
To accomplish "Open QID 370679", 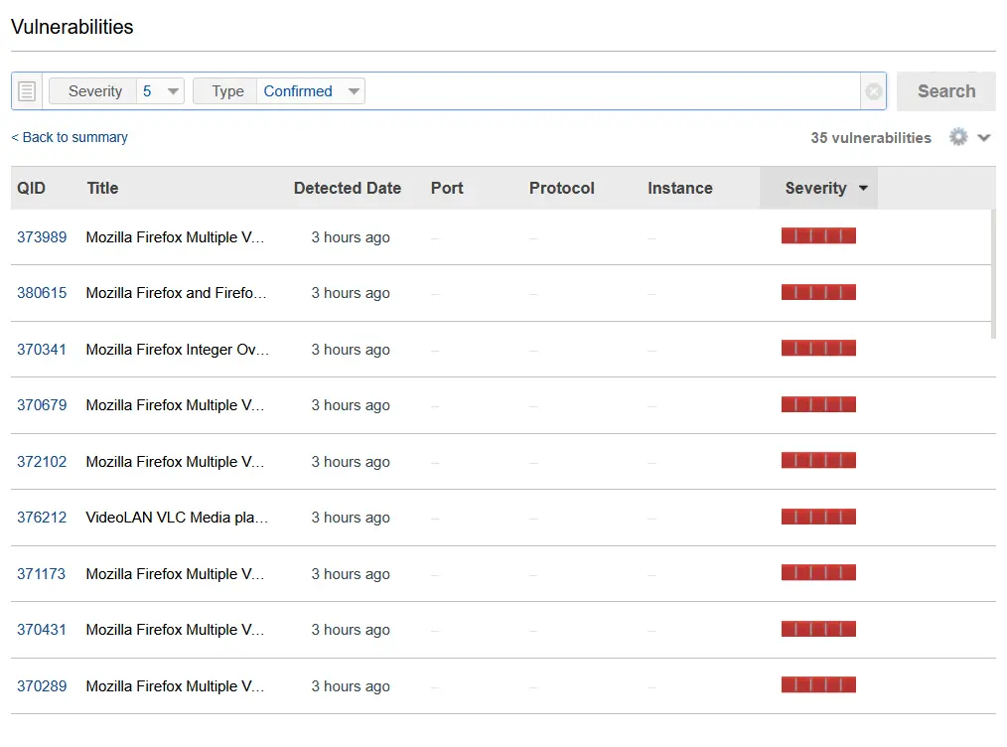I will (42, 405).
